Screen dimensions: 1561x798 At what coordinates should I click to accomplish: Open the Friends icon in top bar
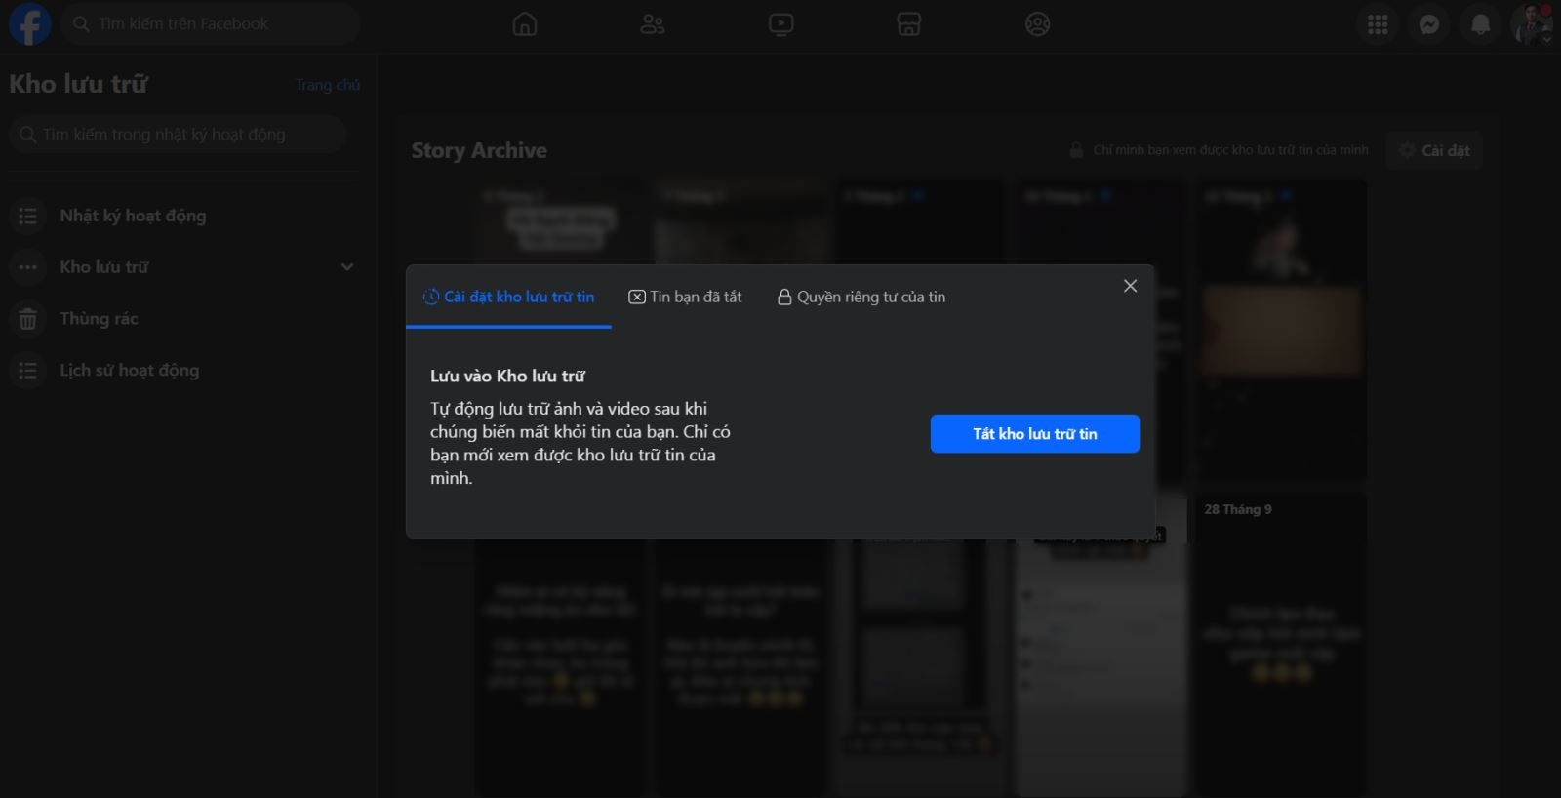[x=653, y=24]
